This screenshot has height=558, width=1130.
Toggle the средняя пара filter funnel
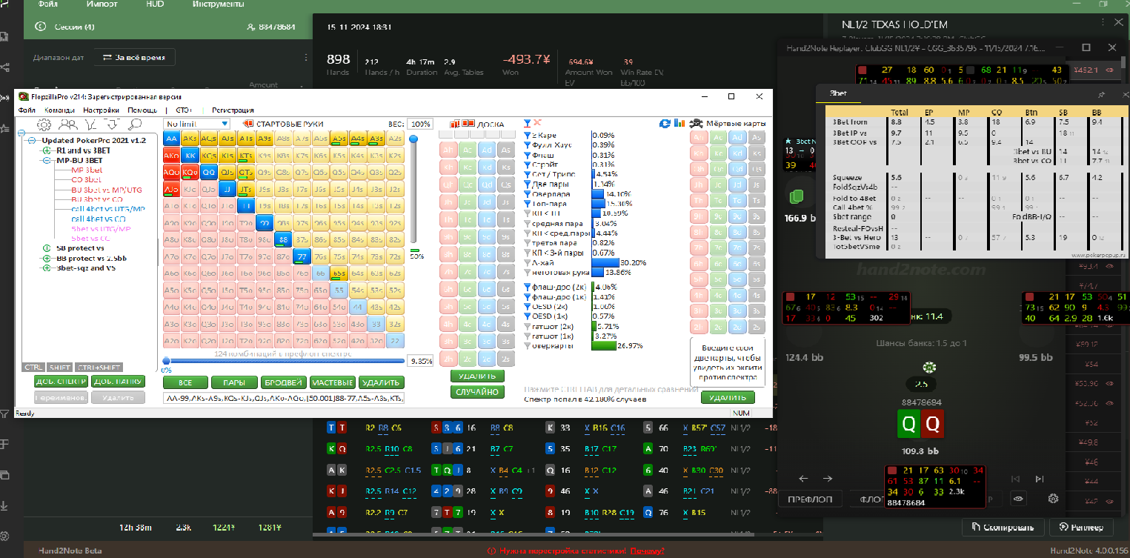pyautogui.click(x=528, y=224)
